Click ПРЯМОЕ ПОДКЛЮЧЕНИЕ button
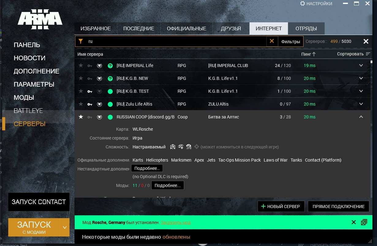Screen dimensions: 377x246 point(338,207)
